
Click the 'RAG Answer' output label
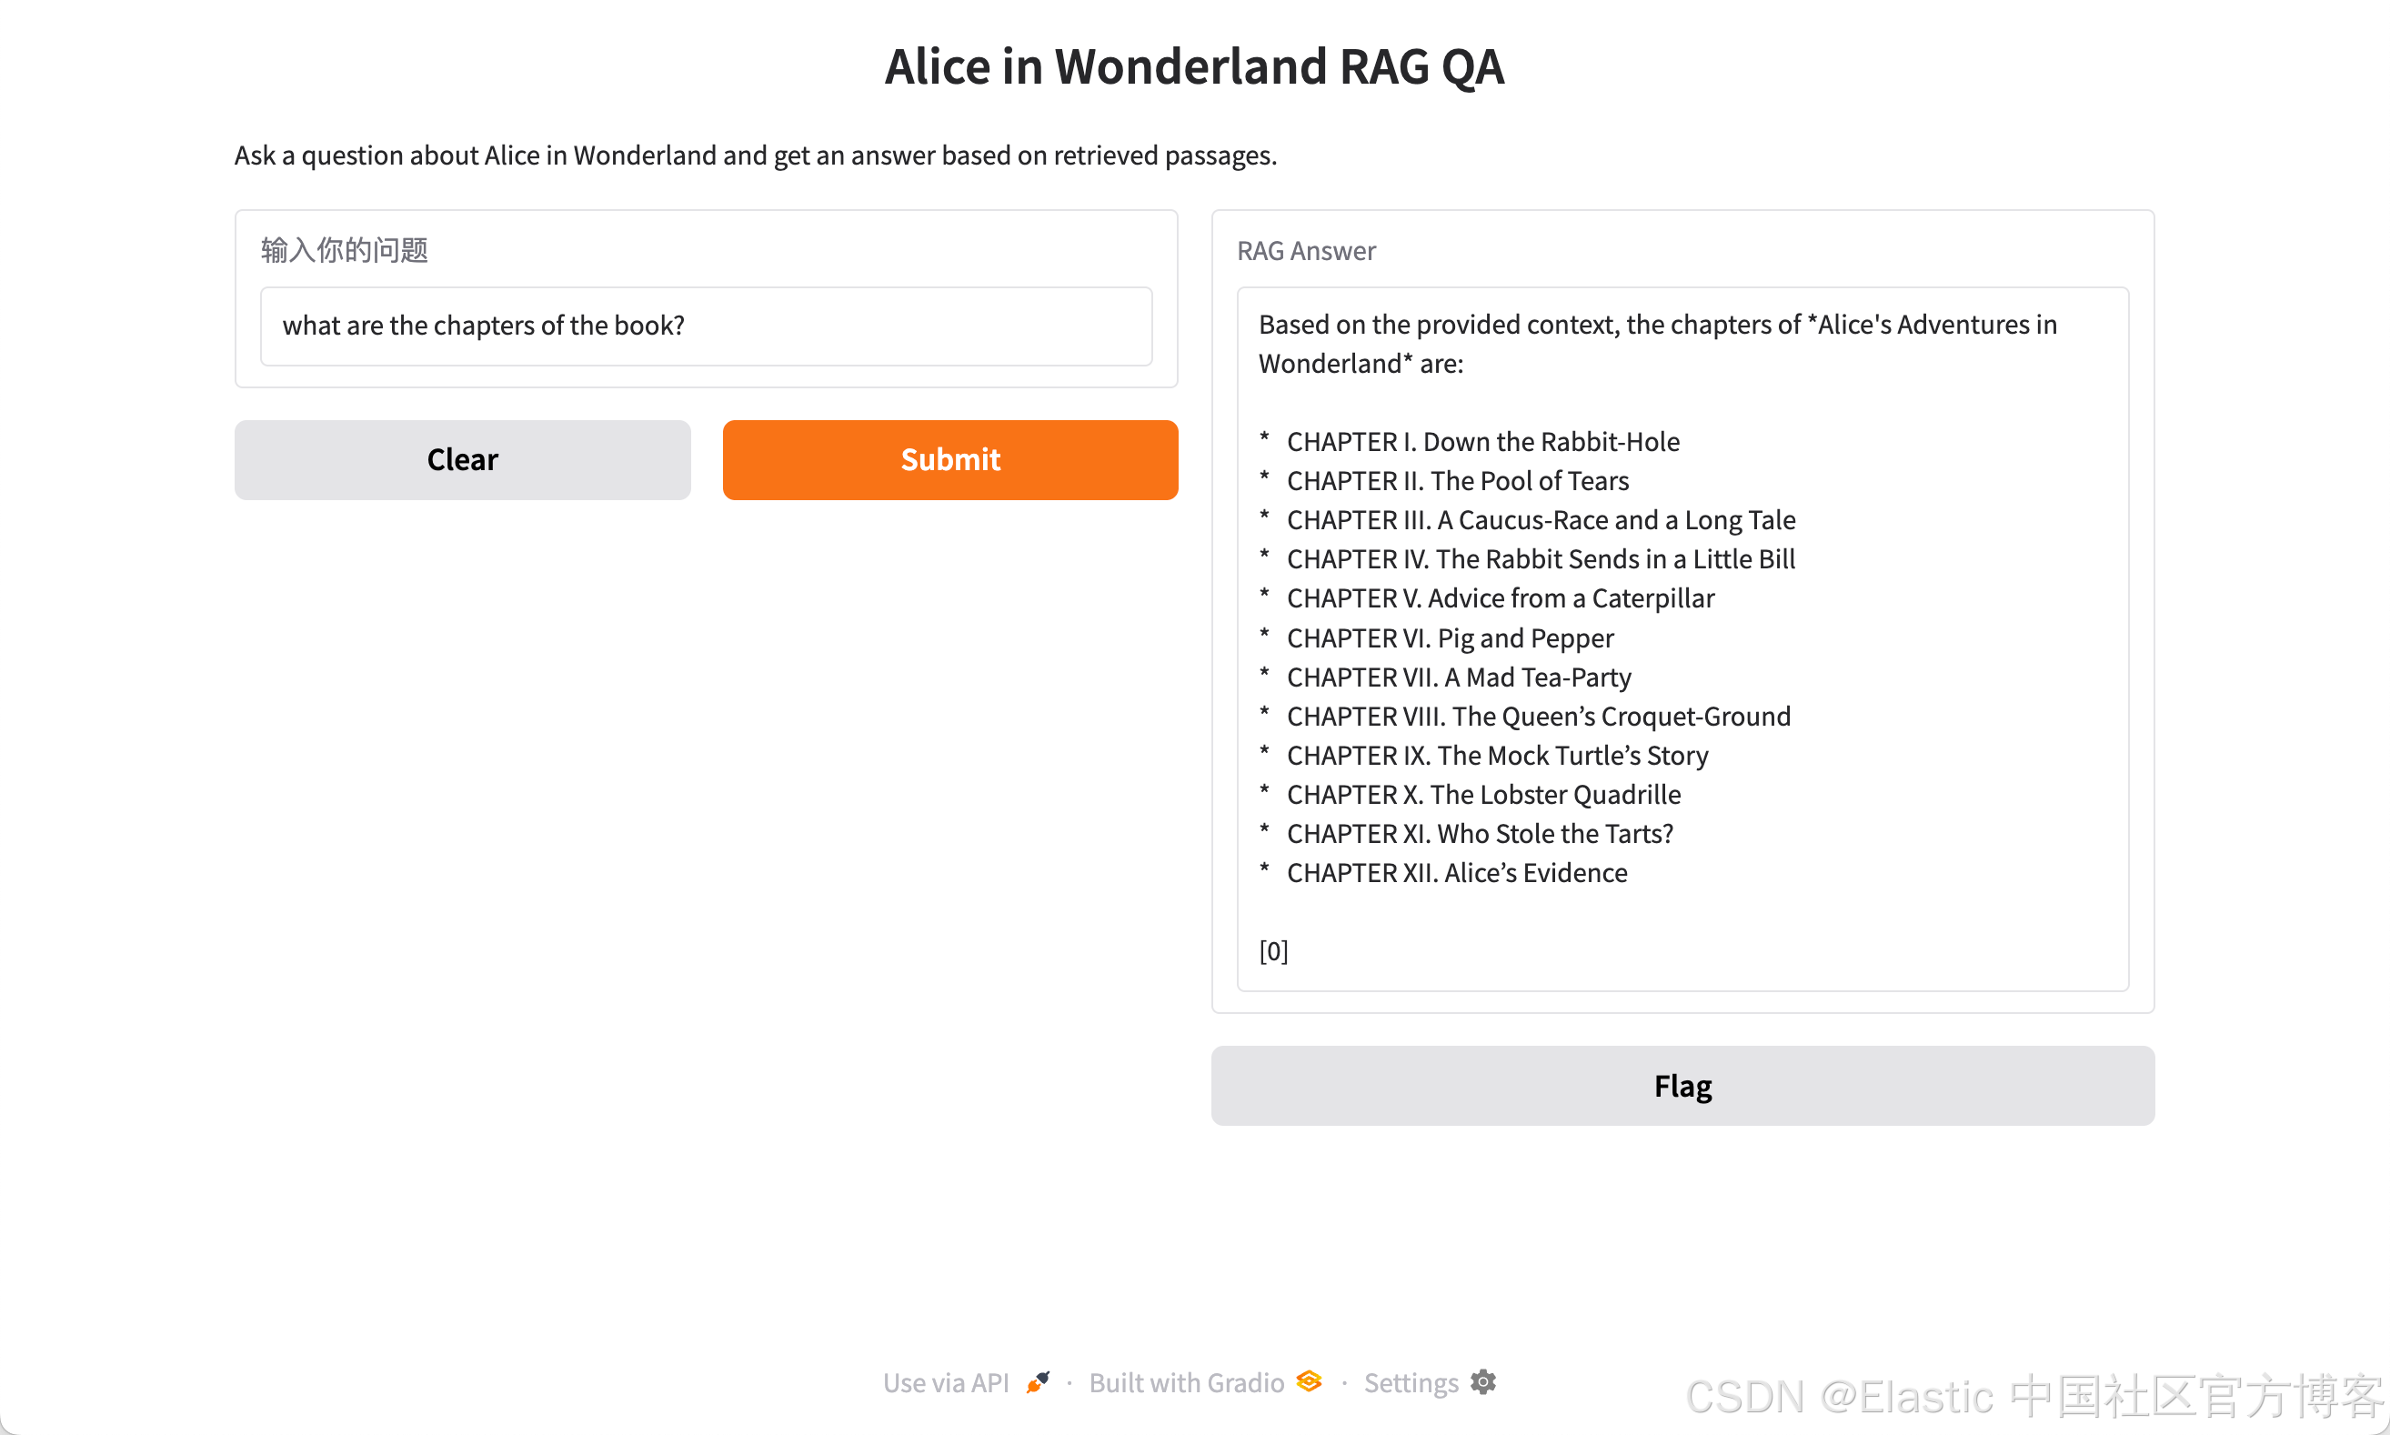[x=1306, y=251]
